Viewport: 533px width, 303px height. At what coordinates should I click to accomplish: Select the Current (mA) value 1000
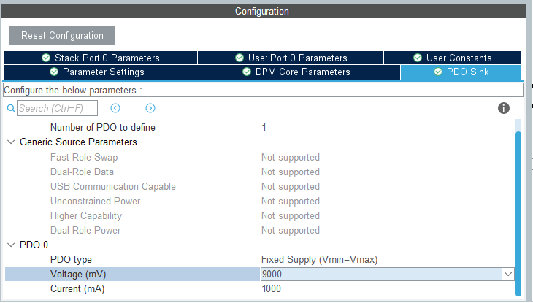tap(271, 288)
